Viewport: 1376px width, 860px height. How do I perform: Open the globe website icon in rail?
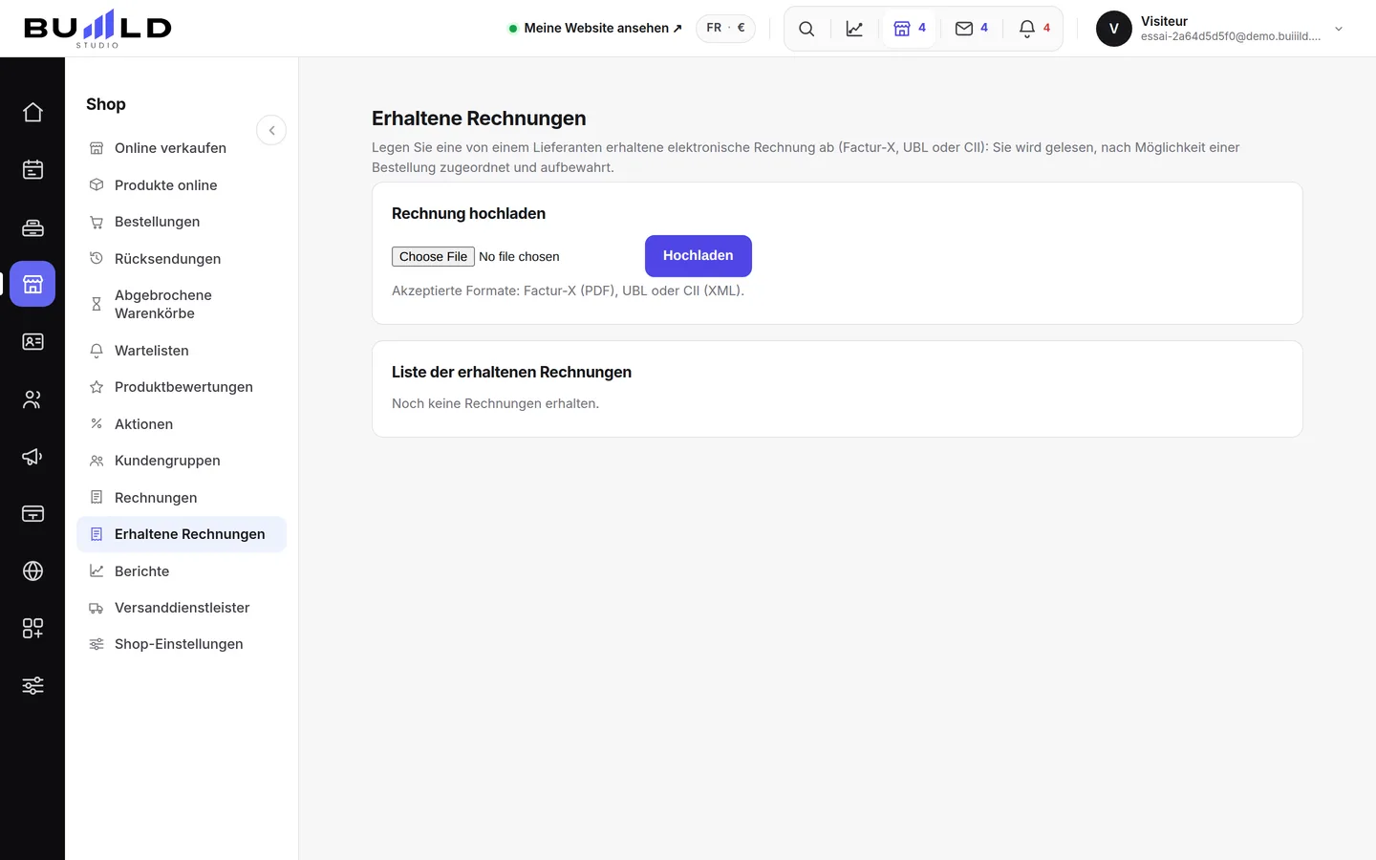32,570
